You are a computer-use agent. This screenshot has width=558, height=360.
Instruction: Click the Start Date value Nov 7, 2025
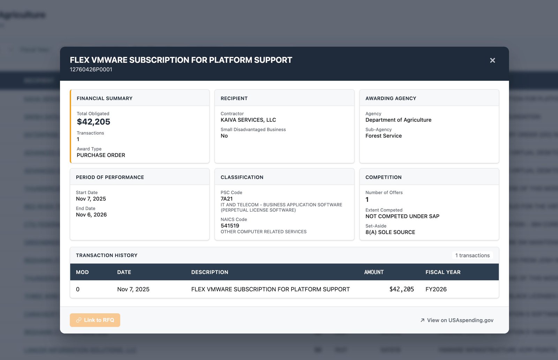click(x=91, y=199)
